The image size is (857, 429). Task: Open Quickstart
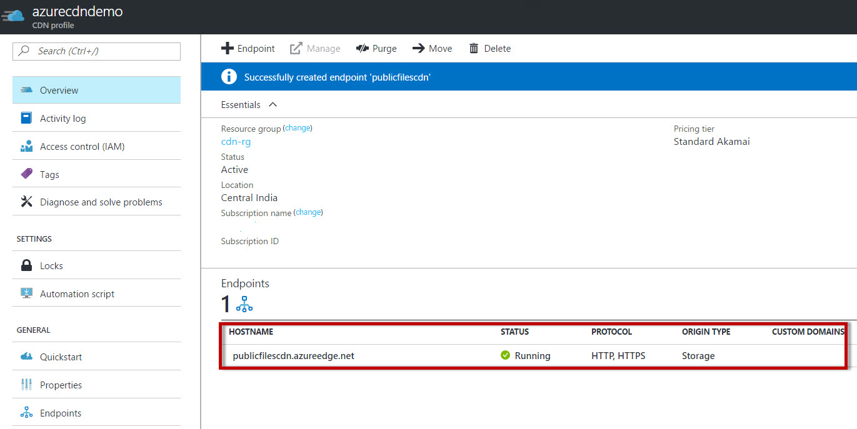pyautogui.click(x=96, y=357)
